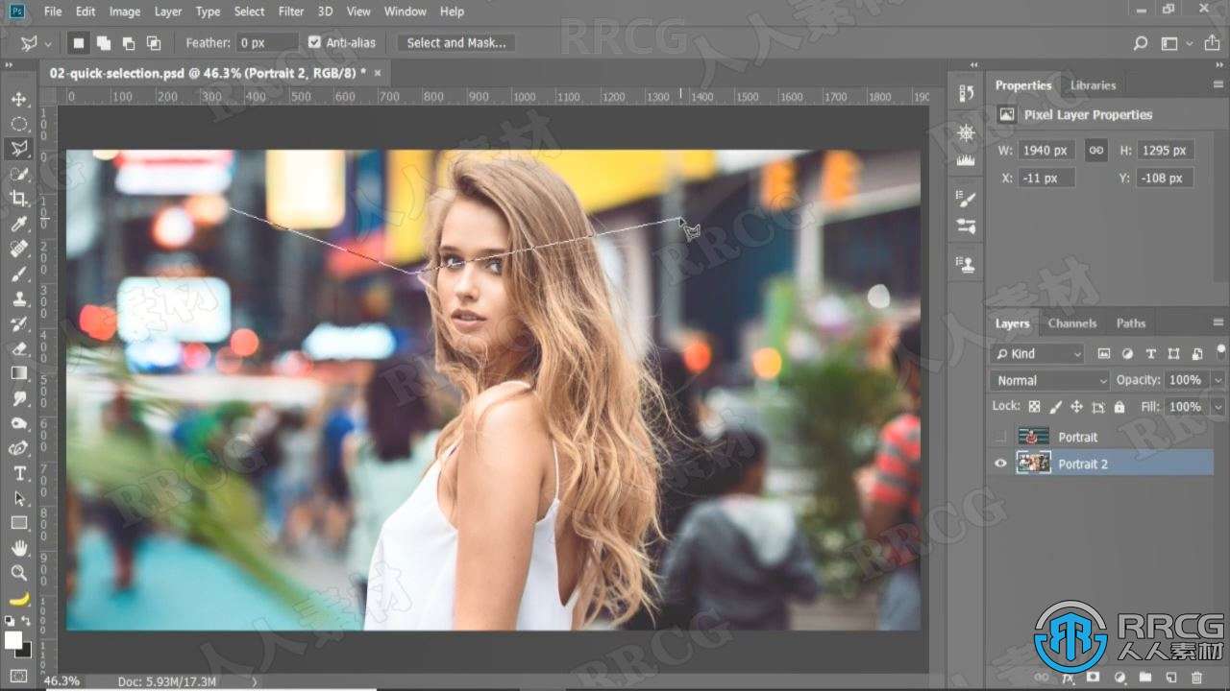1230x691 pixels.
Task: Toggle Quick Mask mode icon
Action: [x=19, y=676]
